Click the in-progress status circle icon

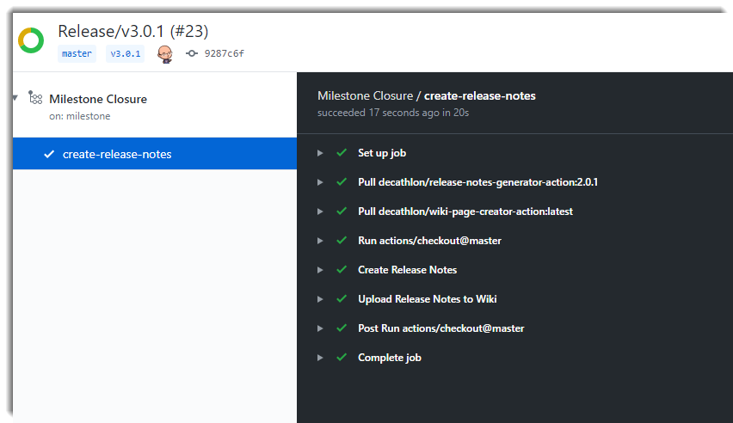[x=31, y=40]
